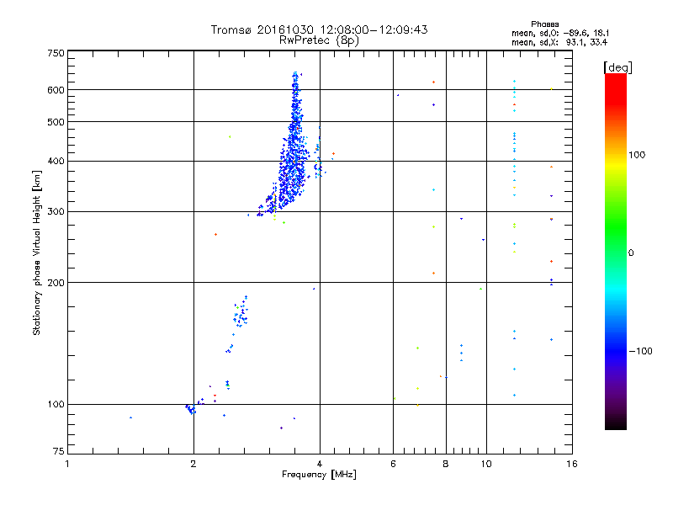Click the '1' frequency axis tick label
673x505 pixels.
(67, 464)
